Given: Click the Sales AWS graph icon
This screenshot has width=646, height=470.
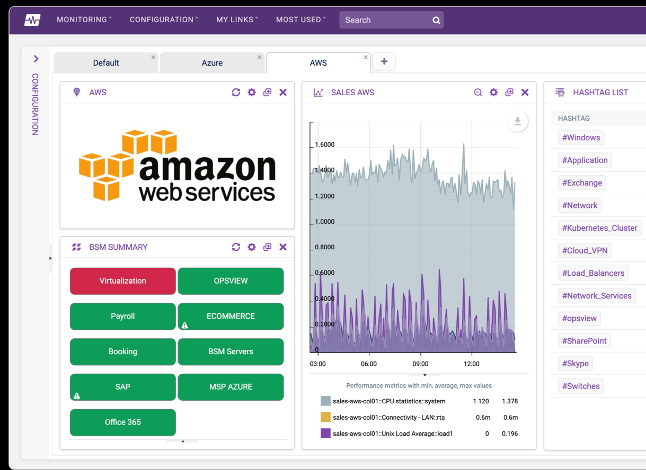Looking at the screenshot, I should (x=318, y=92).
